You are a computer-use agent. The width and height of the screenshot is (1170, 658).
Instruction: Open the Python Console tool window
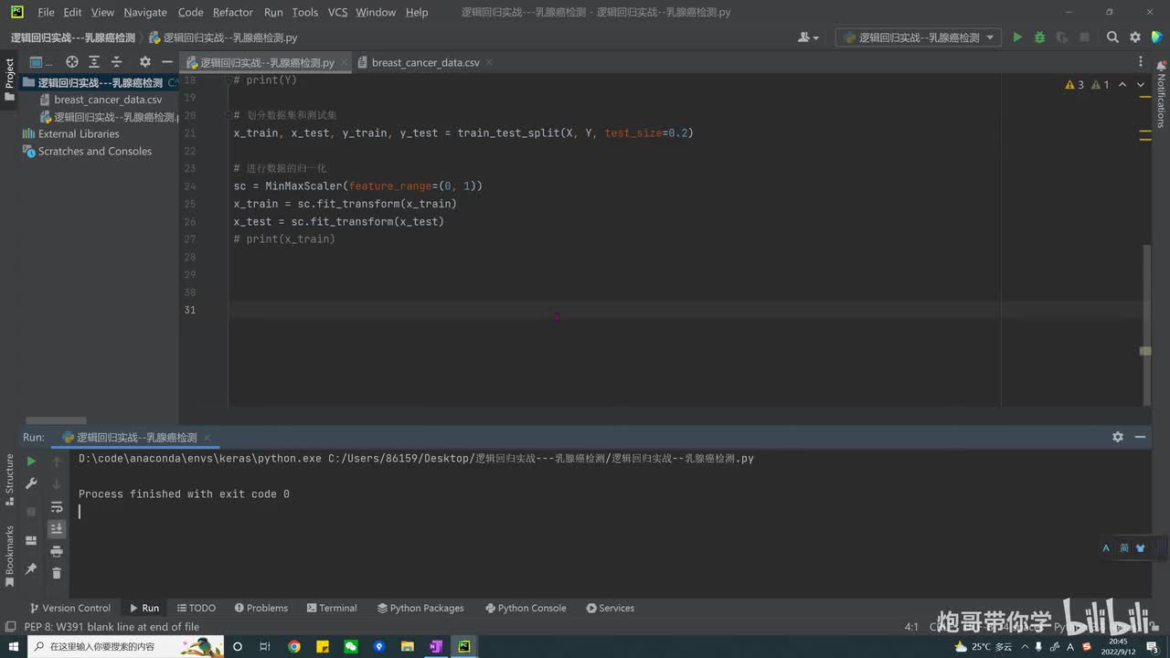526,608
